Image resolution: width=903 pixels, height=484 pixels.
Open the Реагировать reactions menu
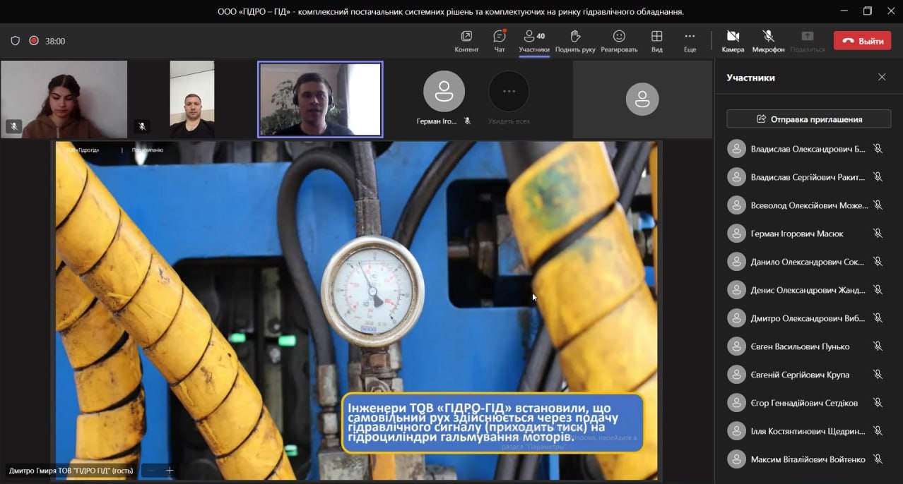[x=619, y=42]
